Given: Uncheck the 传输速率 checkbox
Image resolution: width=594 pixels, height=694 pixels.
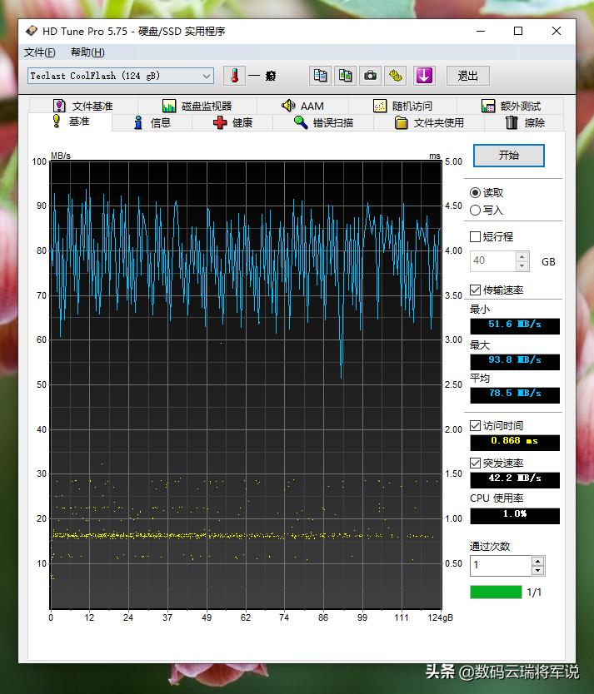Looking at the screenshot, I should [476, 290].
